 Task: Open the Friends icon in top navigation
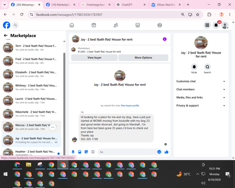pos(116,25)
